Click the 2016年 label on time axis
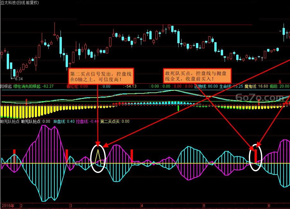The width and height of the screenshot is (290, 209). coord(8,206)
